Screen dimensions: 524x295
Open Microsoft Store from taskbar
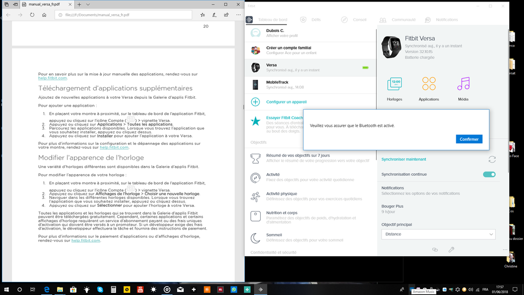73,290
